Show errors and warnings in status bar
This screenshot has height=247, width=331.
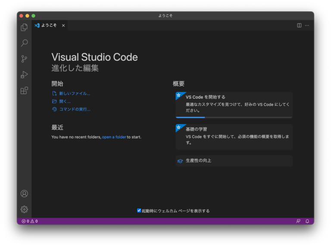tap(30, 221)
